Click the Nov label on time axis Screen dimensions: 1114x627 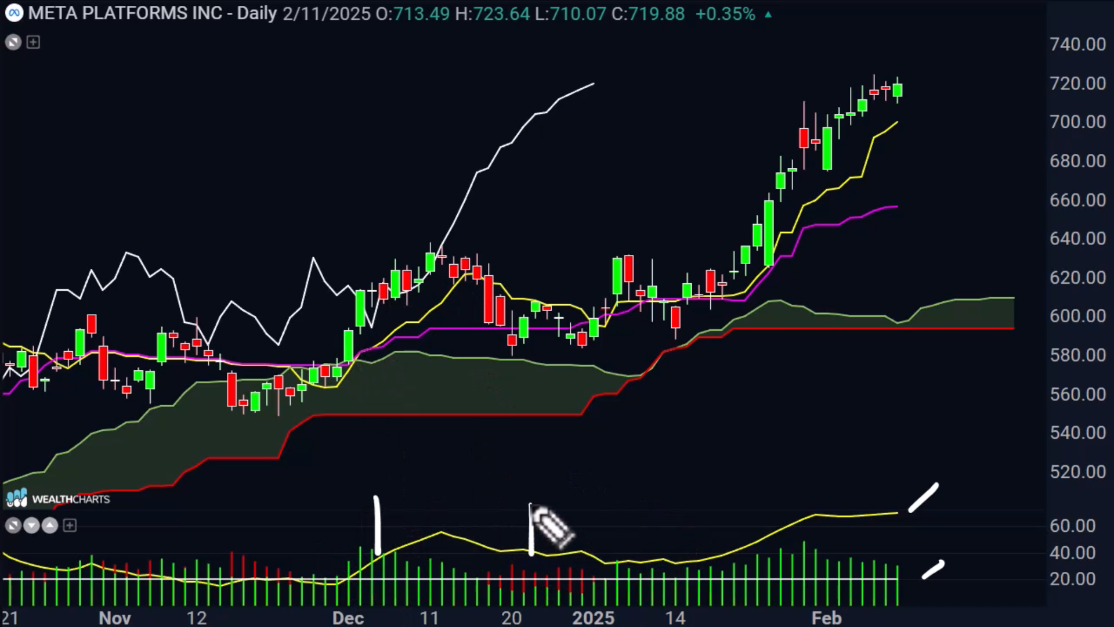(114, 618)
